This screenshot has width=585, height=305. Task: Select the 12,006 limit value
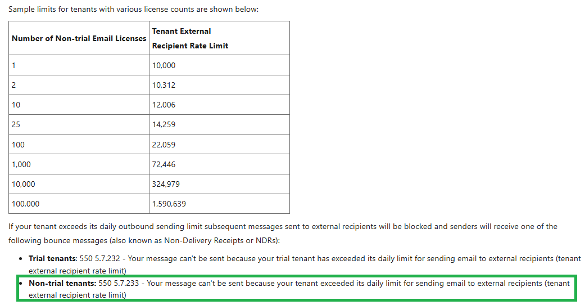[219, 105]
